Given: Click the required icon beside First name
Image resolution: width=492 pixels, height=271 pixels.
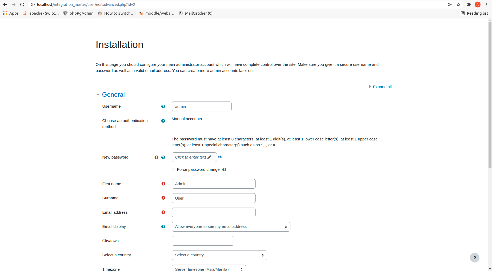Looking at the screenshot, I should 163,184.
